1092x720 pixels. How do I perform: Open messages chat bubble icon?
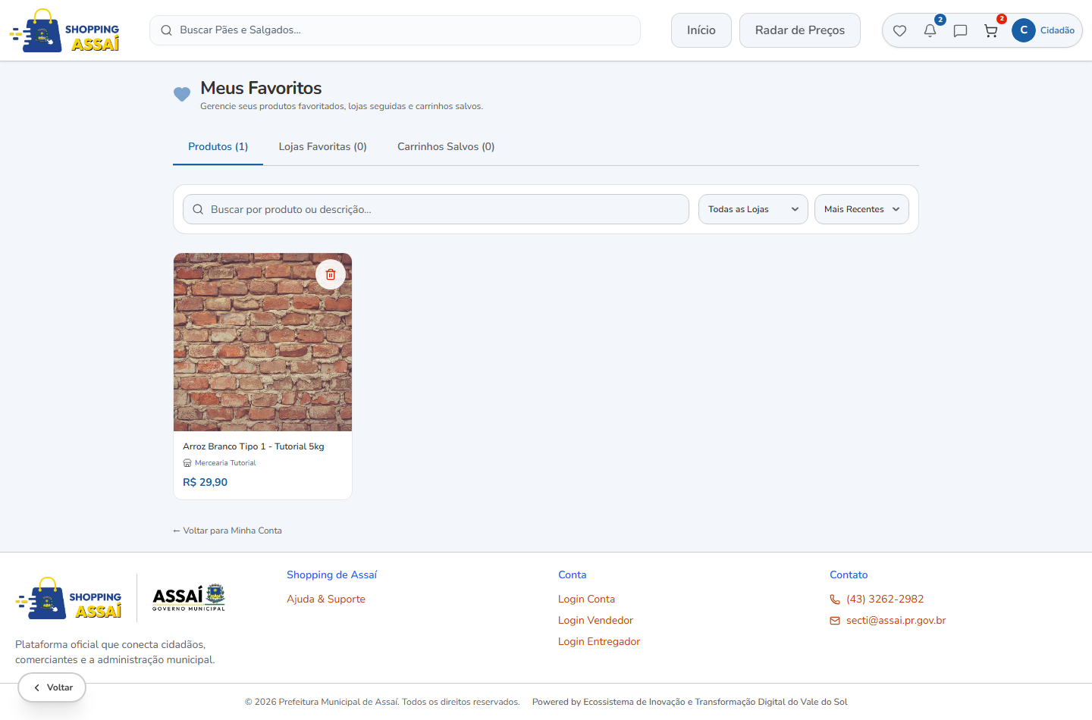click(x=960, y=31)
